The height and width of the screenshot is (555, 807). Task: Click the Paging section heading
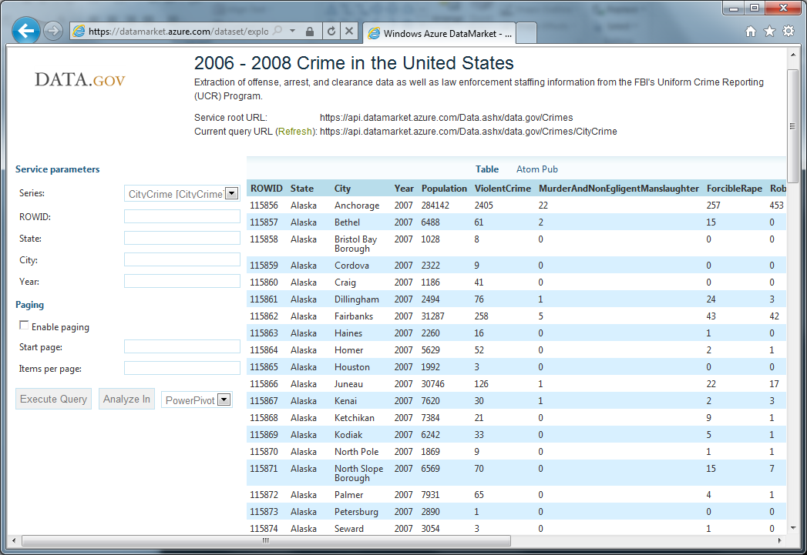[30, 305]
